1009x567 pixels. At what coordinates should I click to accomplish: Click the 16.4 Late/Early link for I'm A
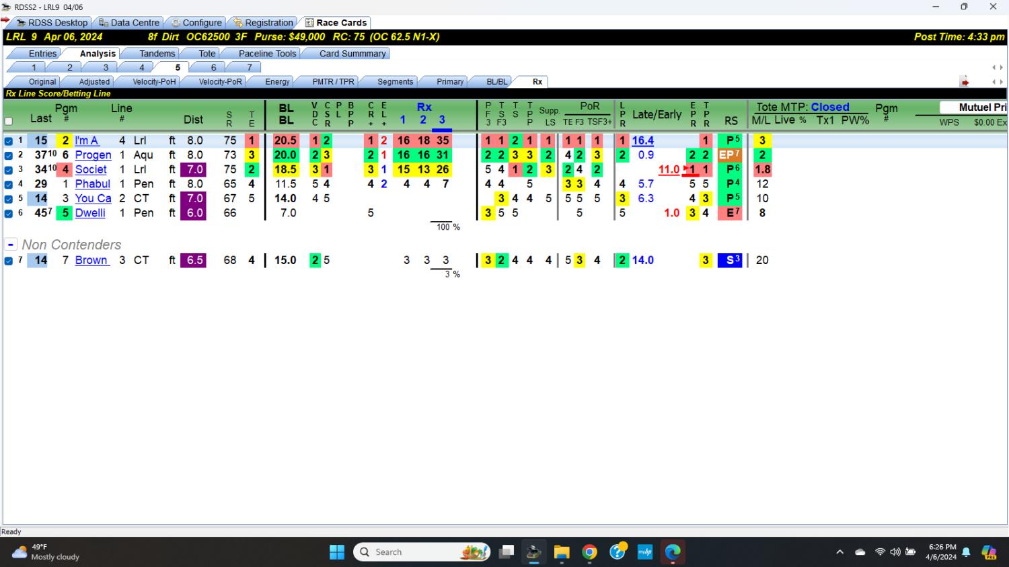[x=642, y=140]
